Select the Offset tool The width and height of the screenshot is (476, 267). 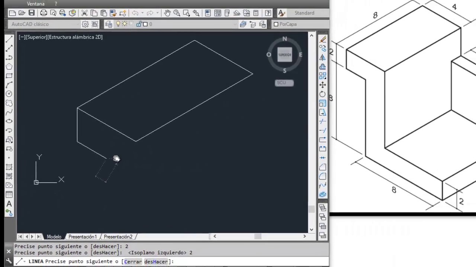(x=322, y=67)
